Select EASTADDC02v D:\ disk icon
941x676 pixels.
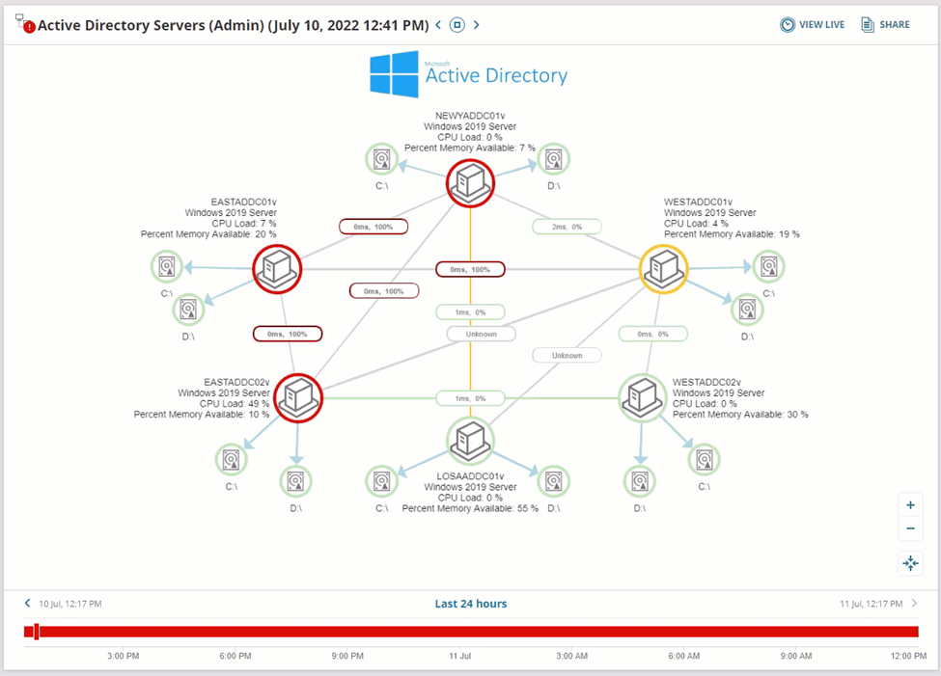point(296,481)
